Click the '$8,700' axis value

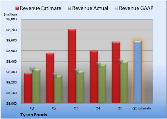11,30
